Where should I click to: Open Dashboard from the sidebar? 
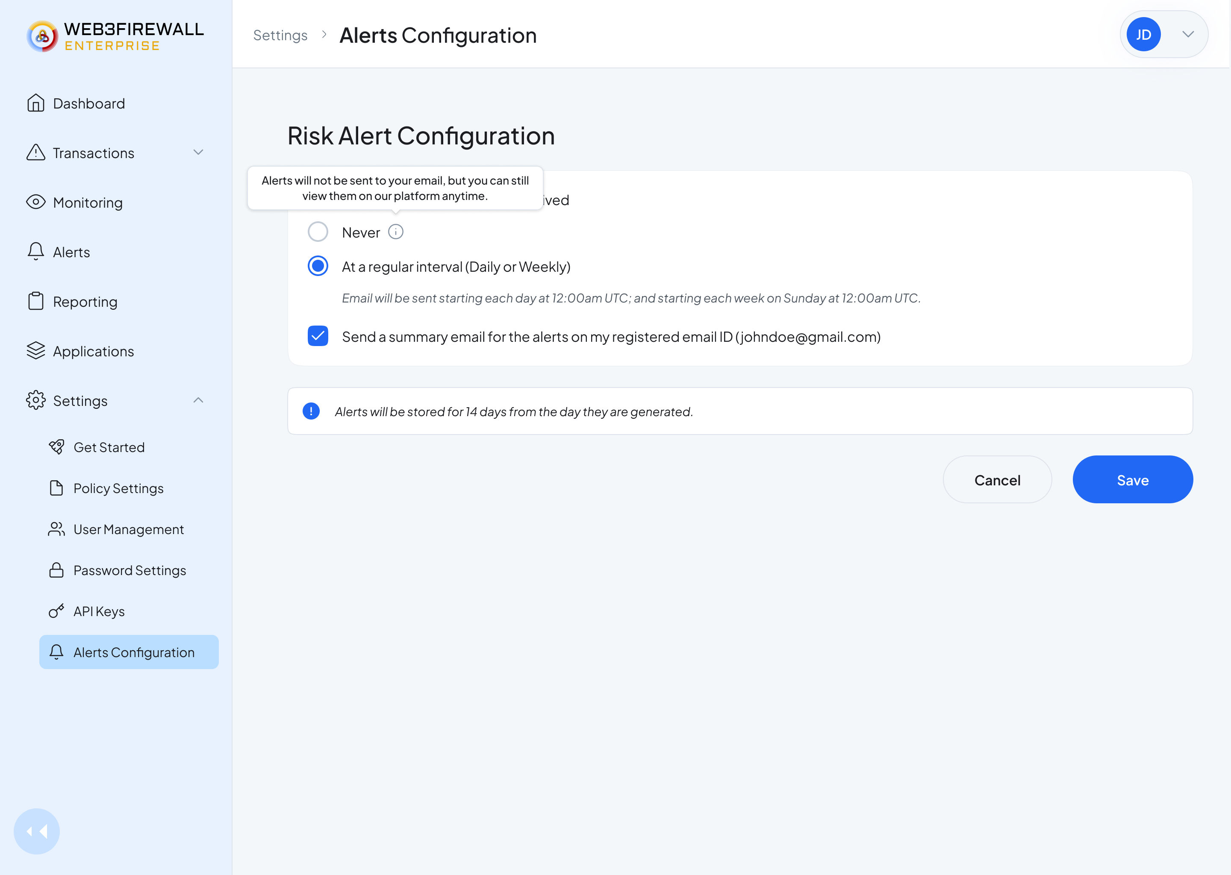(x=89, y=103)
